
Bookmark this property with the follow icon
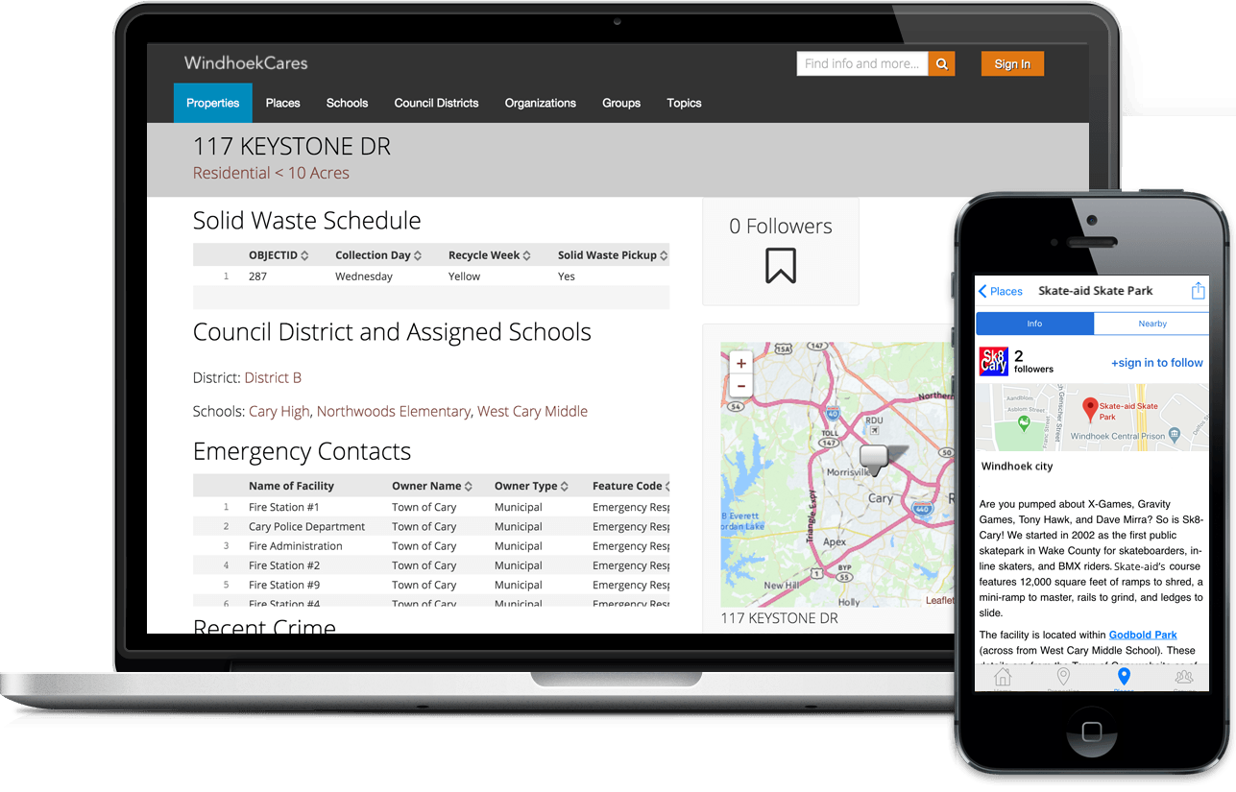[780, 266]
